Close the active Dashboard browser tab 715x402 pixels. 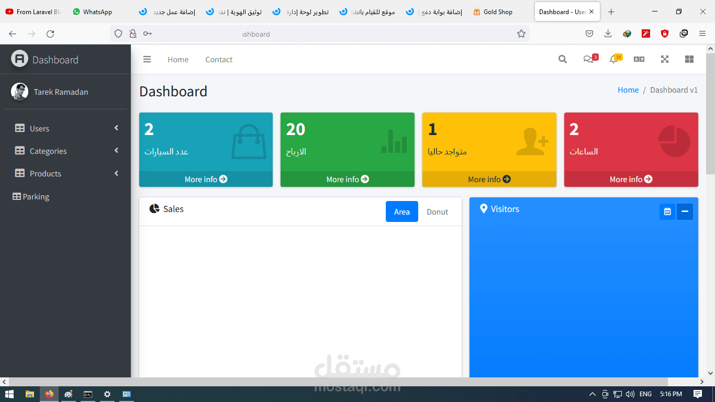tap(591, 12)
